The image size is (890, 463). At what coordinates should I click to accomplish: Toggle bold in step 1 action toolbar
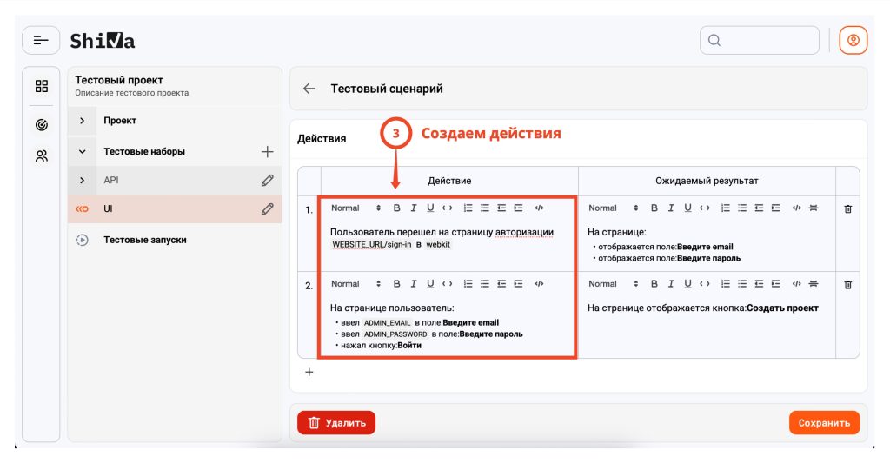(x=397, y=208)
